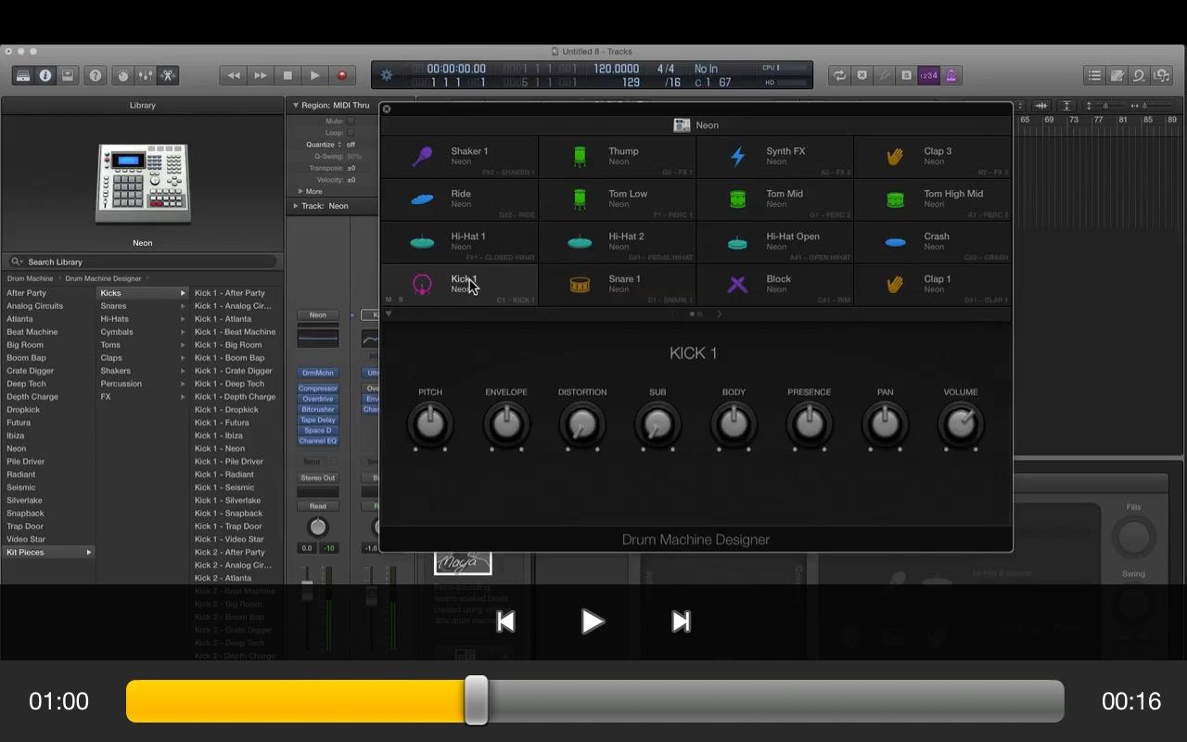Viewport: 1187px width, 742px height.
Task: Expand the More disclosure triangle
Action: 300,191
